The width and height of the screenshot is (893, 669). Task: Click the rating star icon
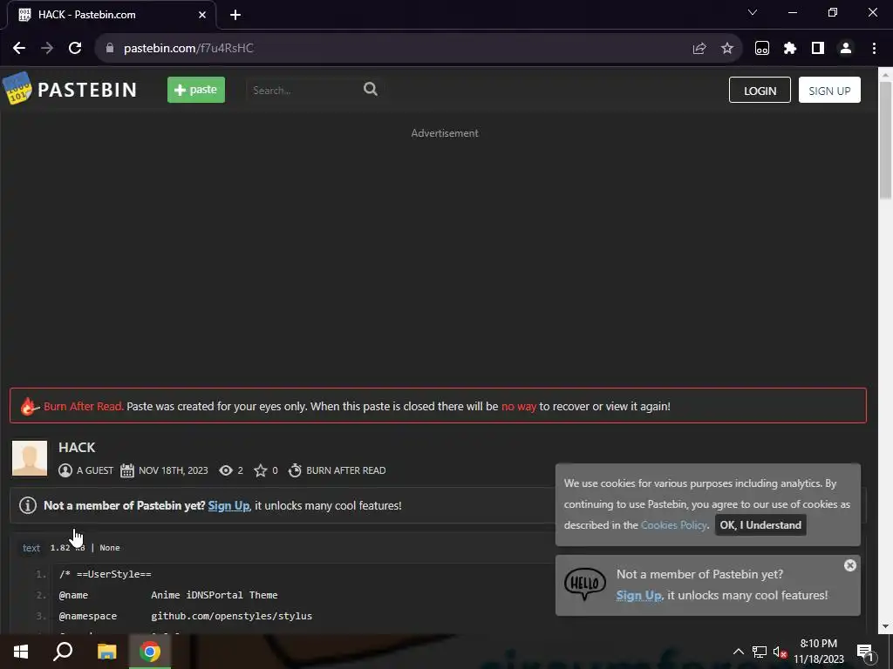(260, 470)
